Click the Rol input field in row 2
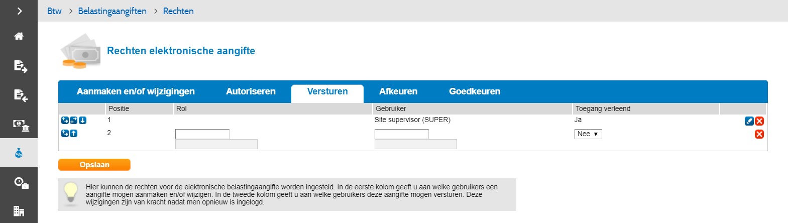The height and width of the screenshot is (223, 788). point(202,134)
